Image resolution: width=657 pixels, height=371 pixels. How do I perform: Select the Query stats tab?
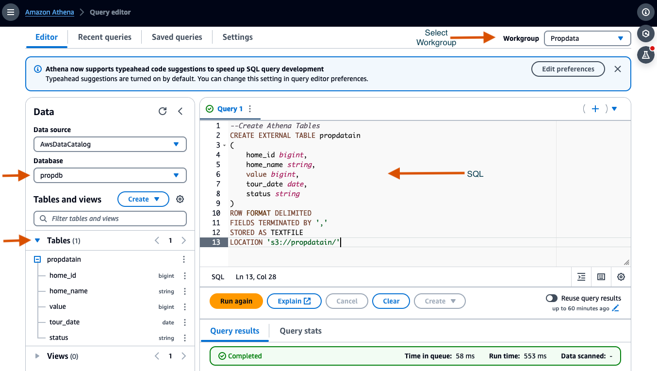[x=301, y=331]
